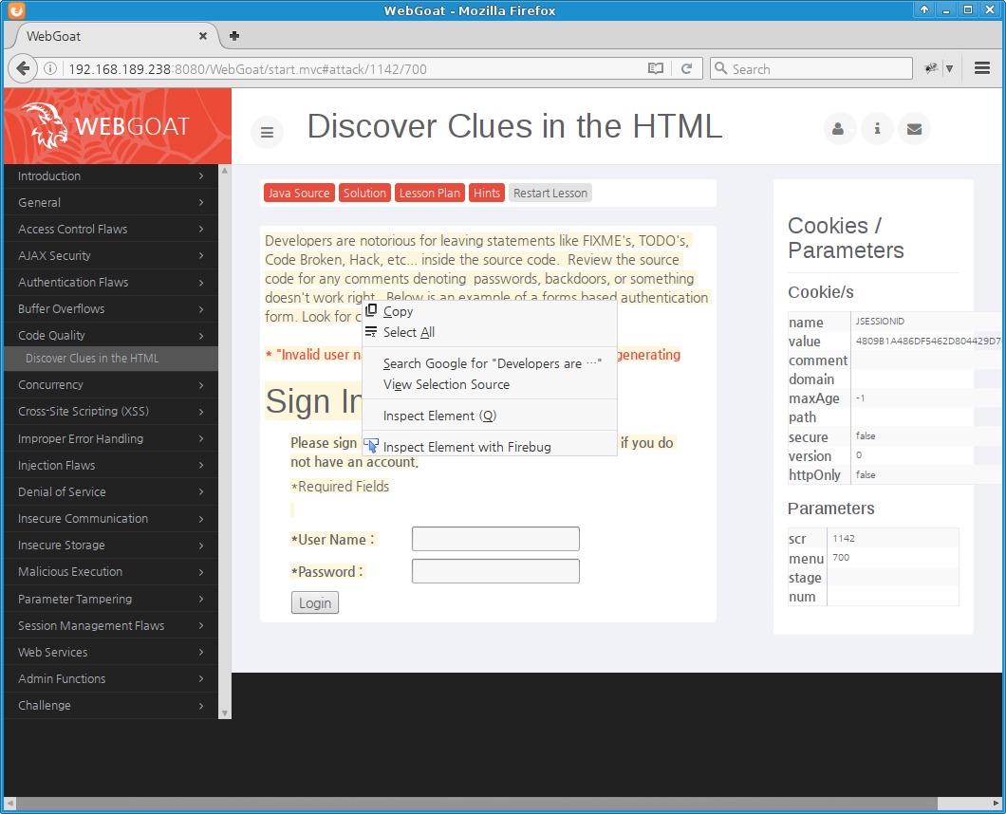Viewport: 1006px width, 814px height.
Task: Close the WebGoat tab
Action: coord(203,36)
